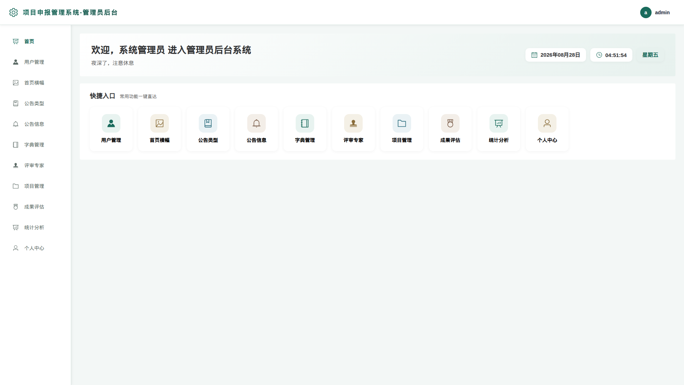Image resolution: width=684 pixels, height=385 pixels.
Task: Click the date text 2026年08月28日
Action: (x=560, y=55)
